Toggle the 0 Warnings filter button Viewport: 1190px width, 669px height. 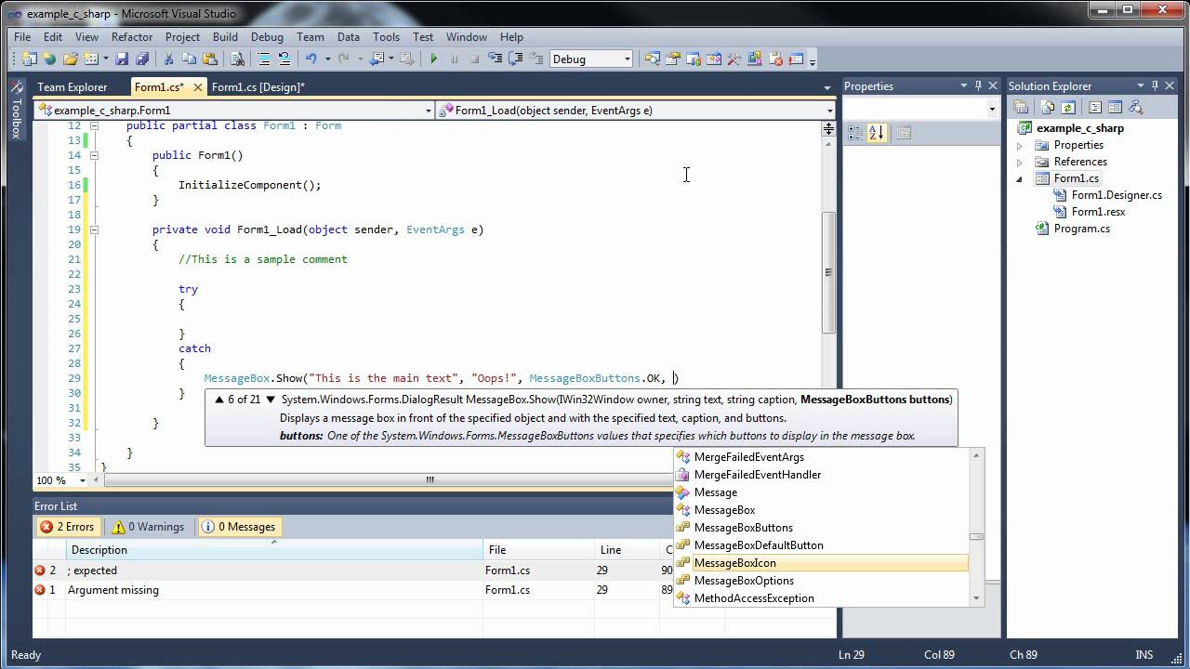pos(148,527)
